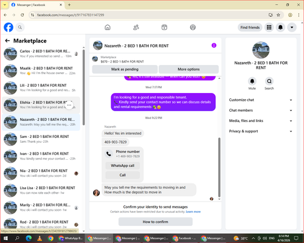The image size is (304, 243).
Task: Open the purple conversation info icon
Action: [x=214, y=46]
